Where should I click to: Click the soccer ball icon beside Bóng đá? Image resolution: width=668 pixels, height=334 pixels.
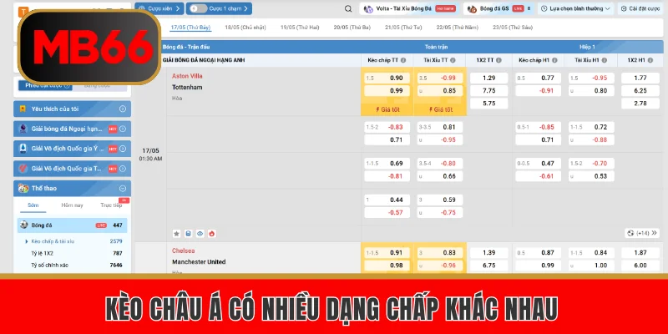[24, 225]
